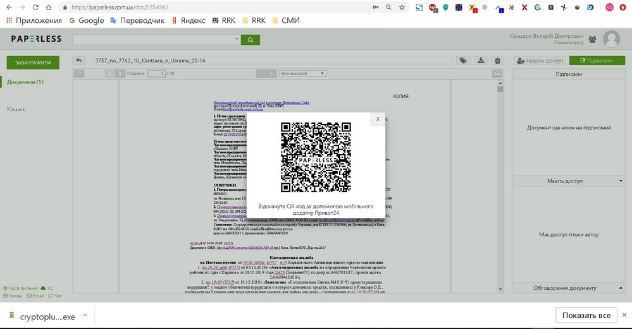Click the back arrow button
Screen dimensions: 632x329
point(79,61)
